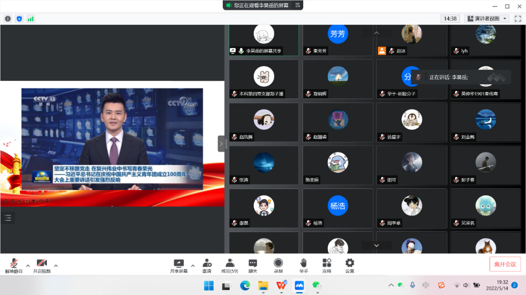Click the 徐星宇 penguin avatar
Screen dimensions: 526x295
412,119
